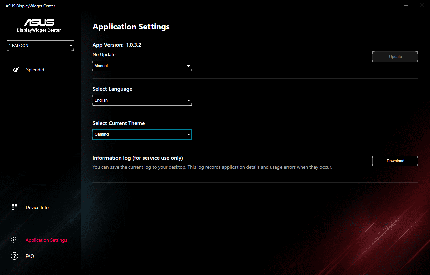The width and height of the screenshot is (430, 275).
Task: Download the information log
Action: coord(395,161)
